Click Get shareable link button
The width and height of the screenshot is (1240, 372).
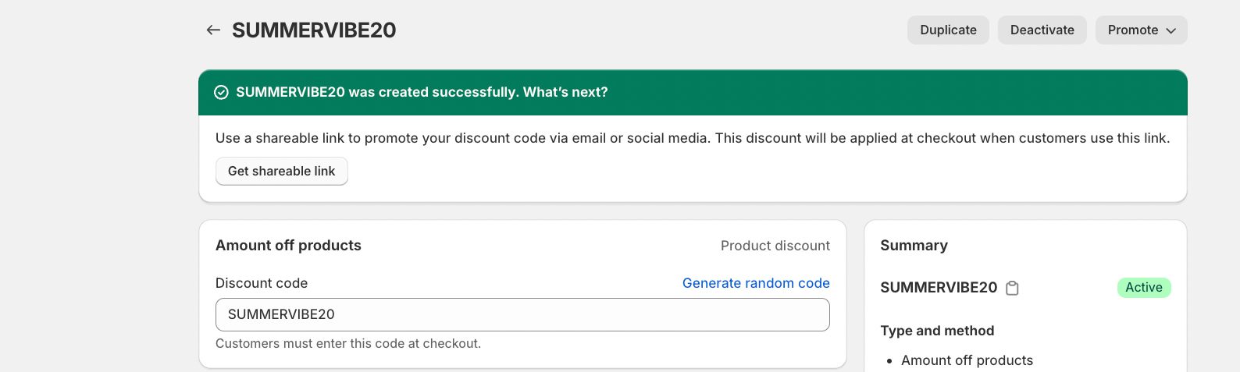pos(281,171)
